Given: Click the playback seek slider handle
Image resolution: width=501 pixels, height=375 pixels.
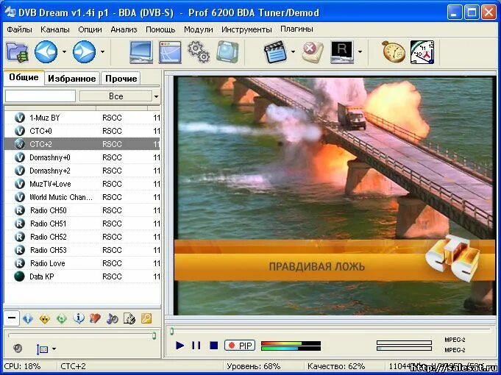Looking at the screenshot, I should [172, 331].
